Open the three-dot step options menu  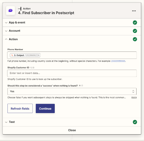[x=134, y=11]
